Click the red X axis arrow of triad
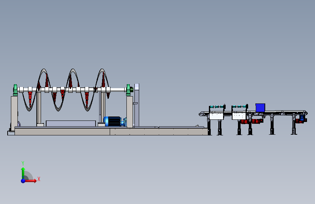 pos(31,181)
